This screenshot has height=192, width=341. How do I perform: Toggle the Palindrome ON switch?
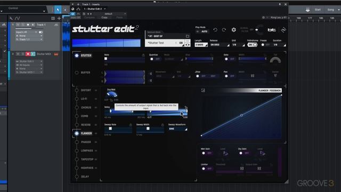[253, 45]
